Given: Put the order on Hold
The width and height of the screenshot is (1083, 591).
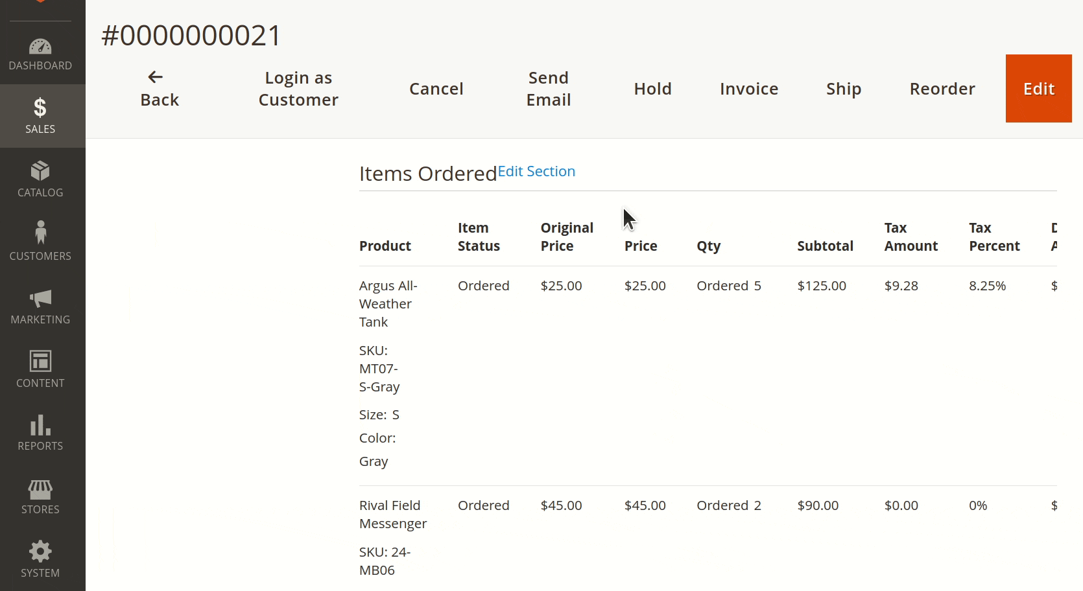Looking at the screenshot, I should tap(652, 88).
